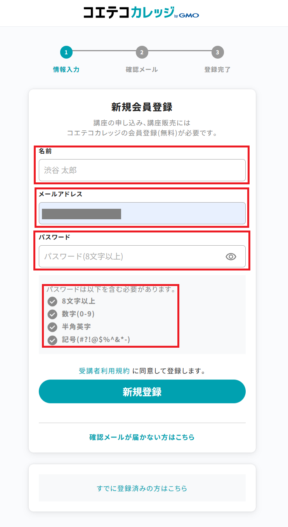Click the 数字(0-9) checkmark icon

click(52, 314)
